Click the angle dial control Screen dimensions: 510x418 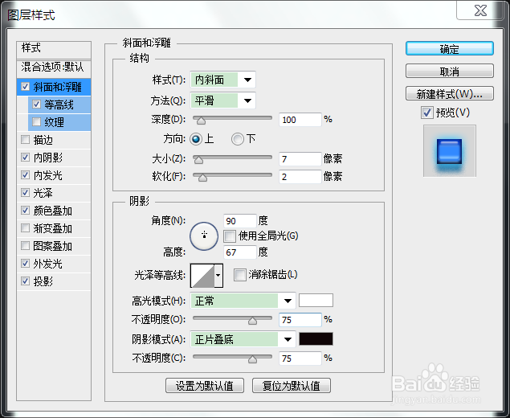(x=204, y=236)
